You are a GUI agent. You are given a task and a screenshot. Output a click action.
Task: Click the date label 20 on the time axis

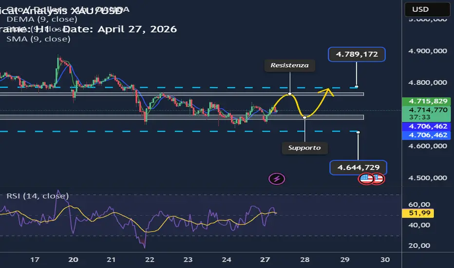[x=73, y=260]
